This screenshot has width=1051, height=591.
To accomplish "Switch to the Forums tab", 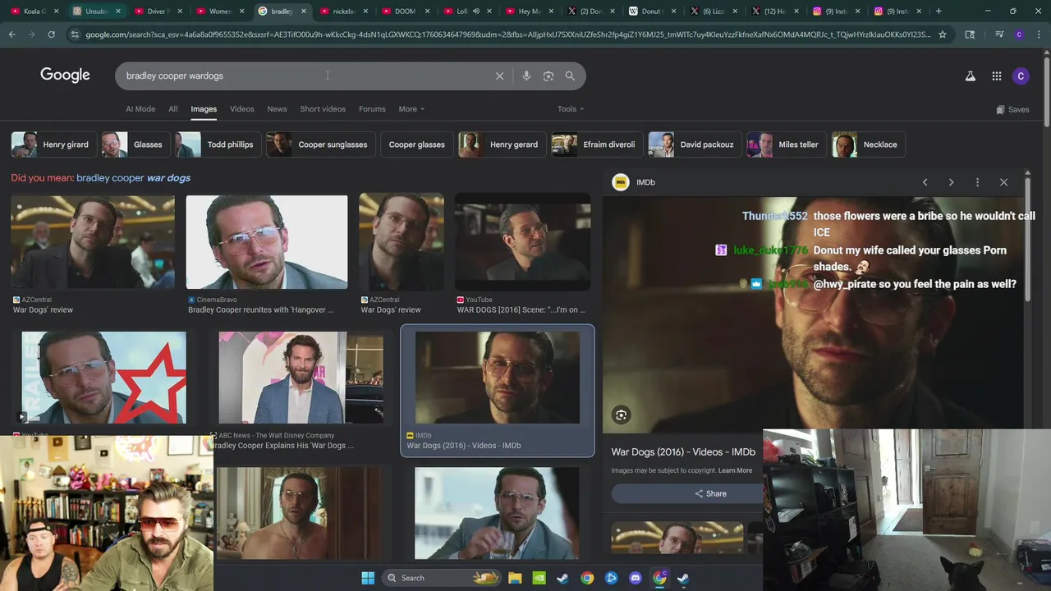I will tap(372, 109).
